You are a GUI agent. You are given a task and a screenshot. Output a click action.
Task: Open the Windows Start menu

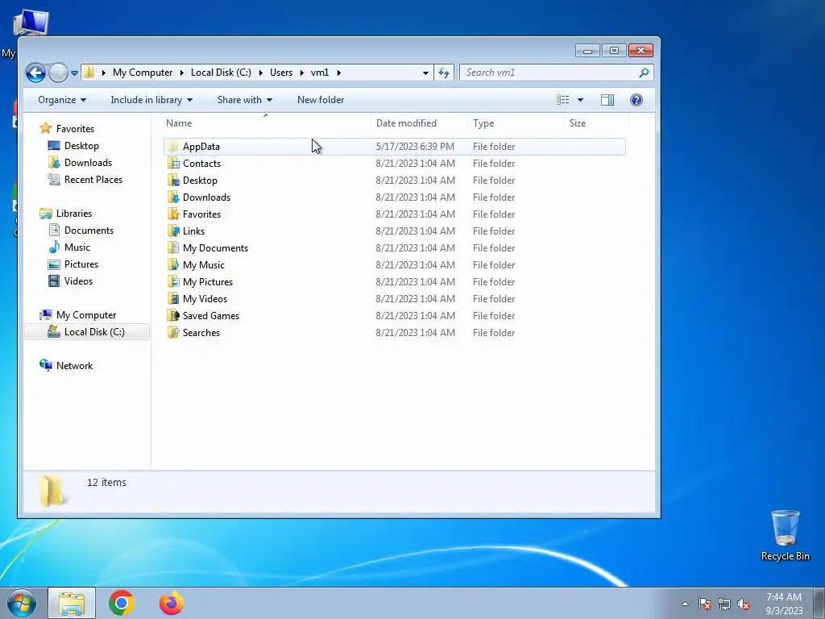coord(22,603)
